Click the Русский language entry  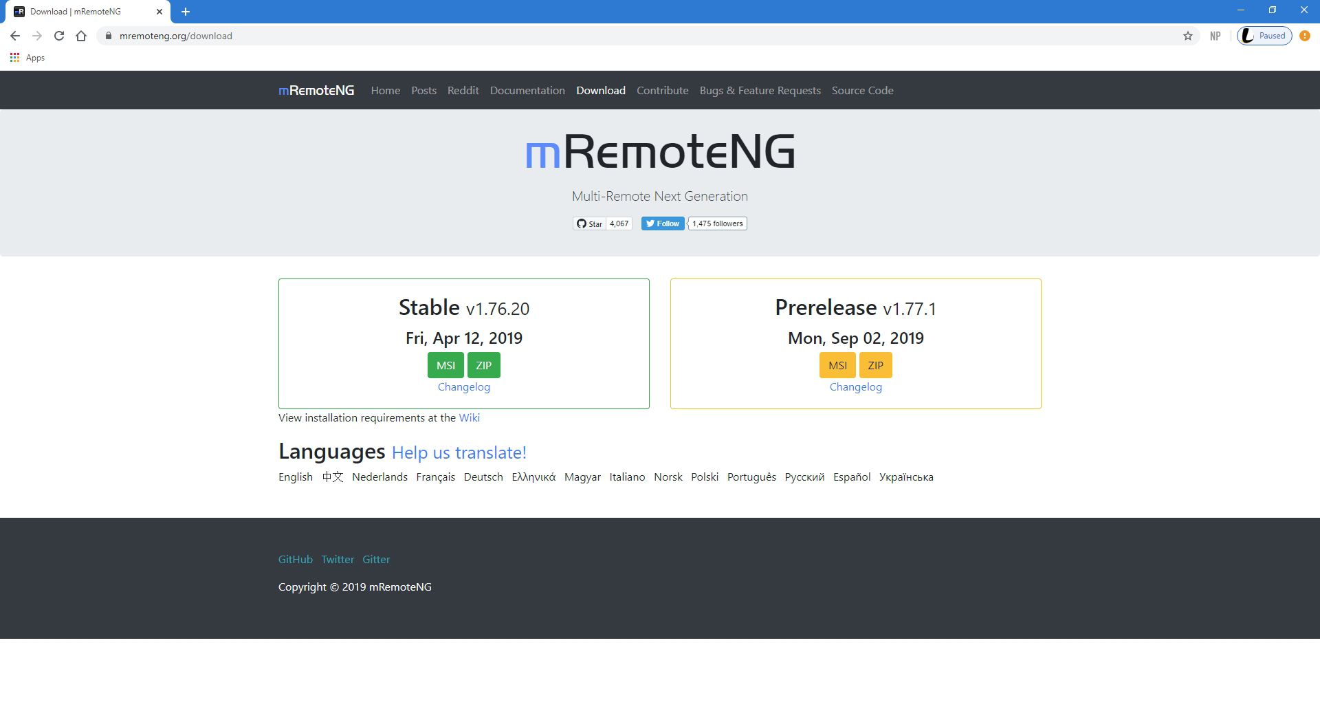(804, 477)
